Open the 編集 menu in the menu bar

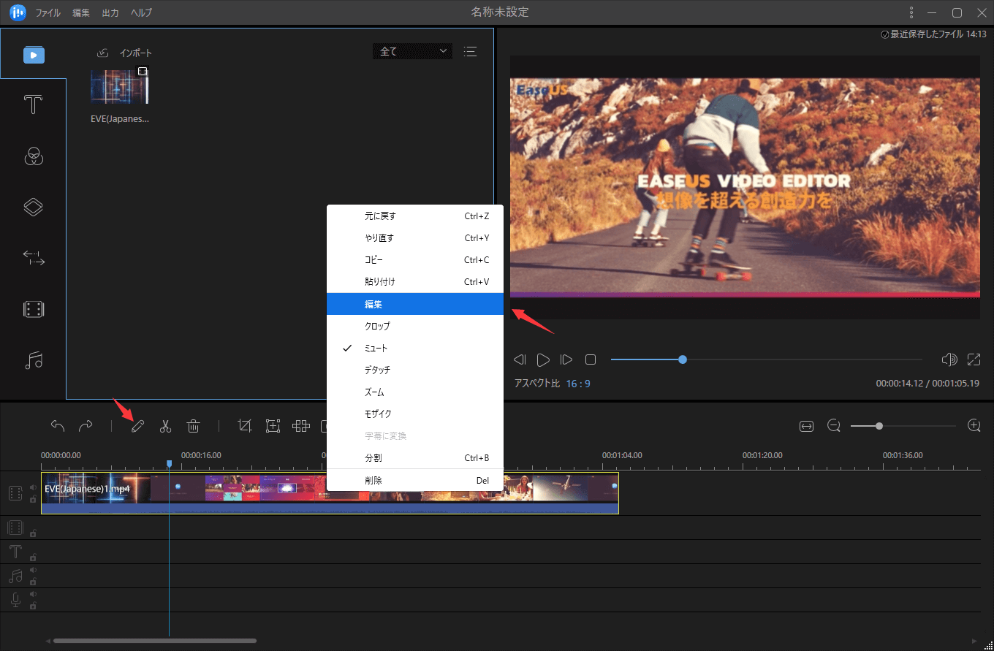tap(81, 13)
